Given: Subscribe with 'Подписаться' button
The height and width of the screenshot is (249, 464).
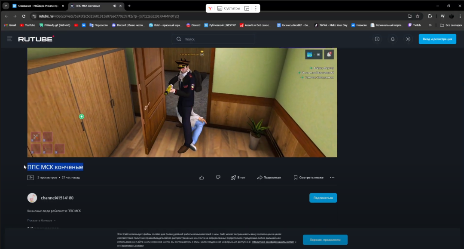Looking at the screenshot, I should [x=323, y=198].
